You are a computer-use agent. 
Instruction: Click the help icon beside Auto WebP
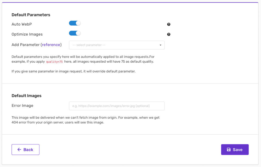point(169,24)
